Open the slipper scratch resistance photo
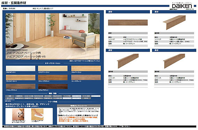 tap(18, 114)
